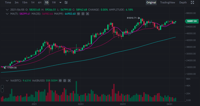Switch to the 4H interval
The height and width of the screenshot is (106, 200).
(x=40, y=2)
